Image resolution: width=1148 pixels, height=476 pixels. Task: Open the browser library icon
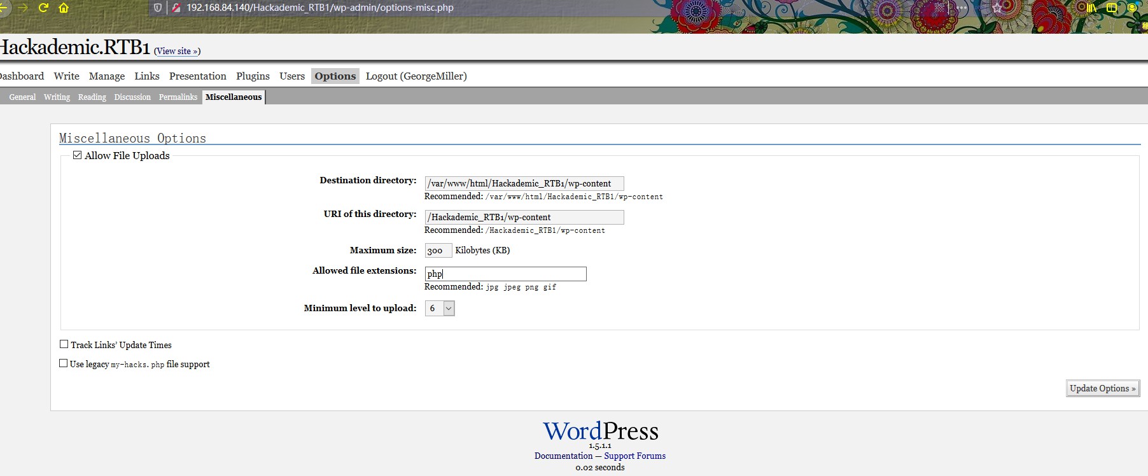(1092, 8)
